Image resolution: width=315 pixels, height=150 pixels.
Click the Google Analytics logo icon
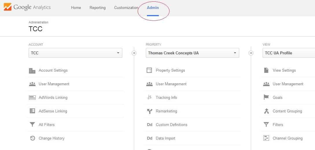tap(8, 7)
